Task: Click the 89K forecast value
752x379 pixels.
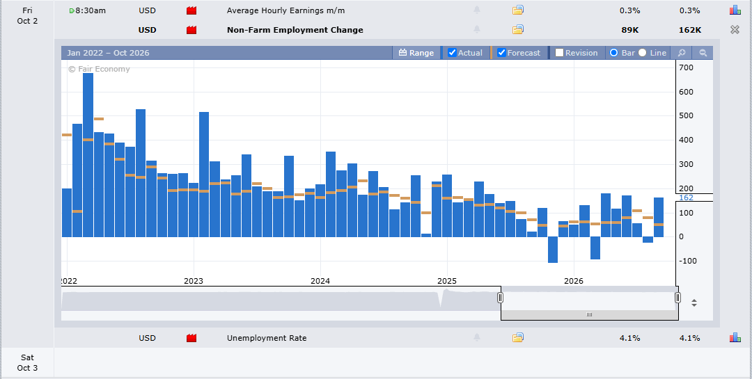Action: click(x=629, y=30)
